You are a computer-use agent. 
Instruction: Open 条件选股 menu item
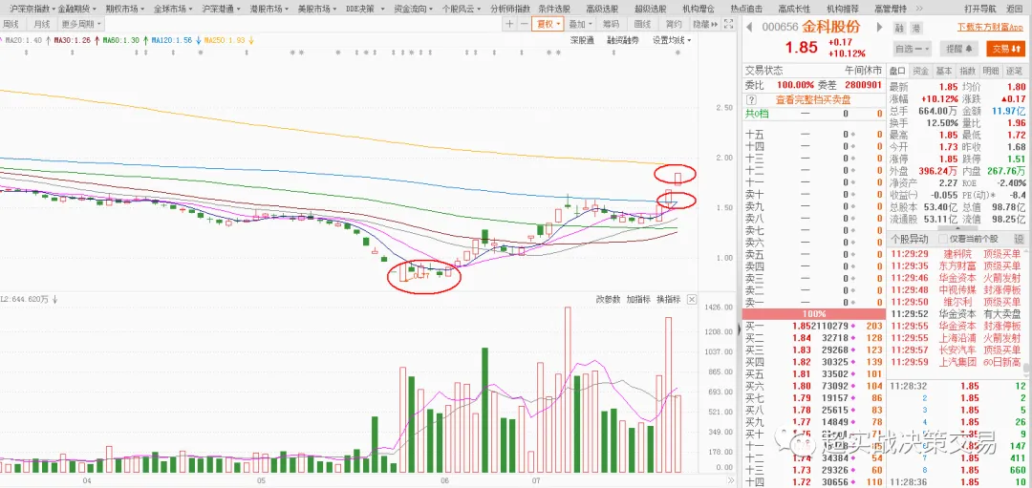[x=554, y=9]
